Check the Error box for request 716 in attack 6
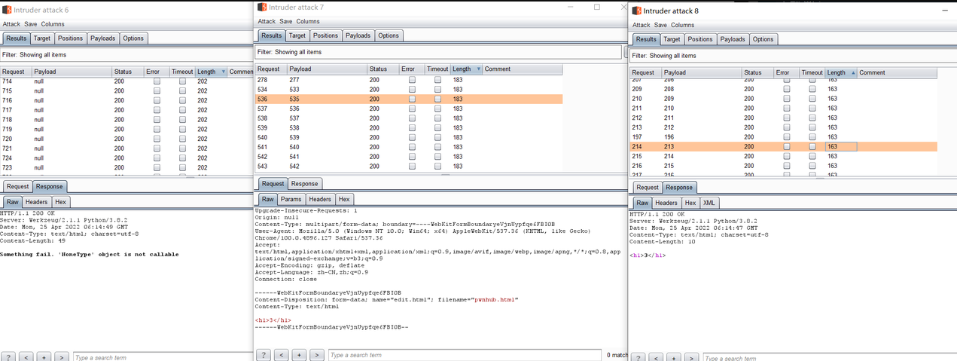 (x=157, y=100)
